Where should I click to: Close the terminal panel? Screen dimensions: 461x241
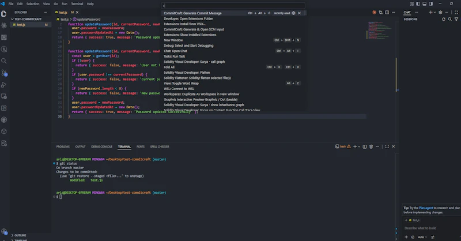(x=394, y=146)
